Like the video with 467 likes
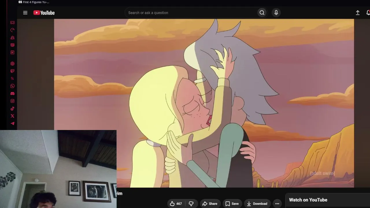 point(176,204)
